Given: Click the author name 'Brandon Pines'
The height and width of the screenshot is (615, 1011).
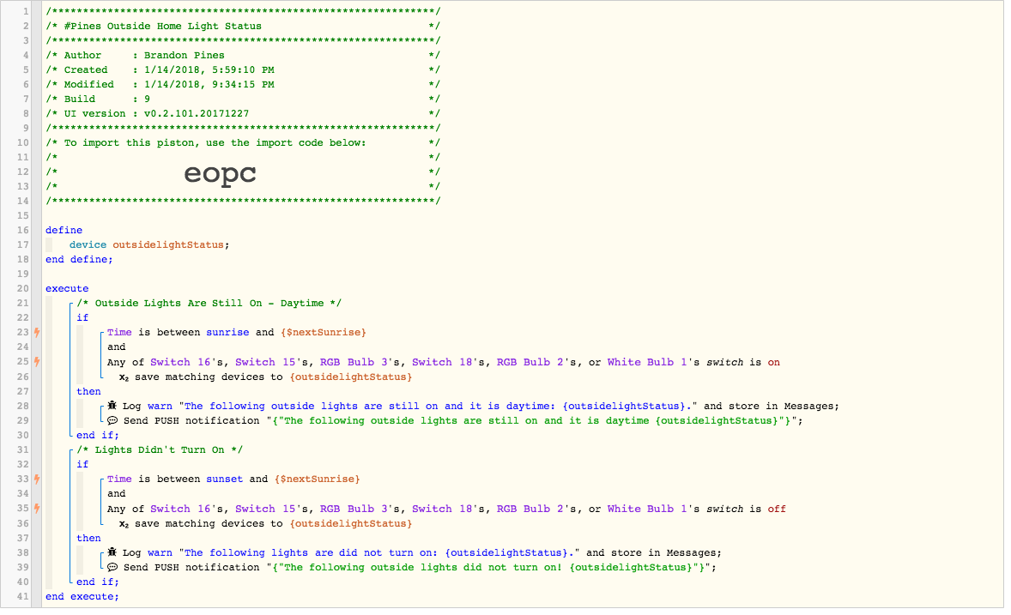Looking at the screenshot, I should (x=185, y=56).
